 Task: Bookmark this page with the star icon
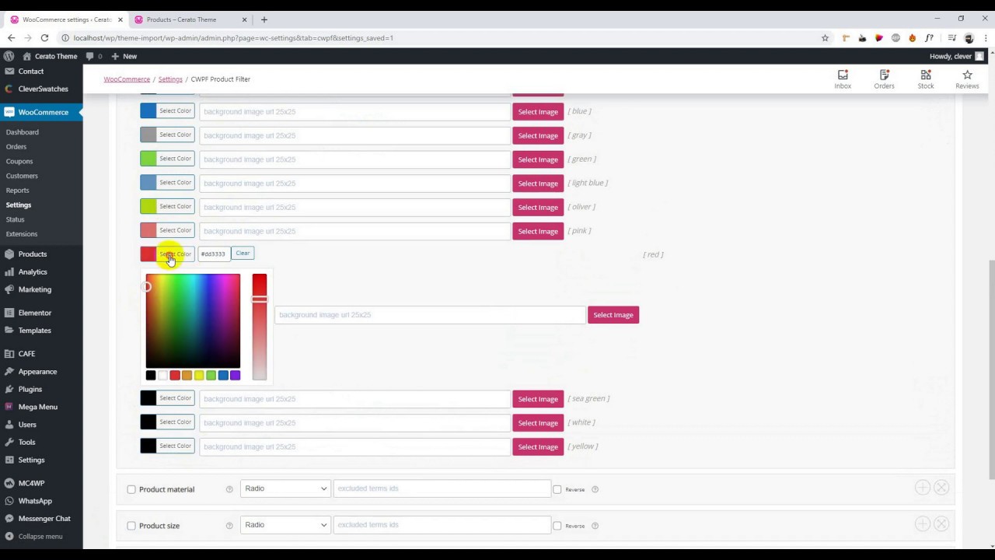(x=825, y=38)
